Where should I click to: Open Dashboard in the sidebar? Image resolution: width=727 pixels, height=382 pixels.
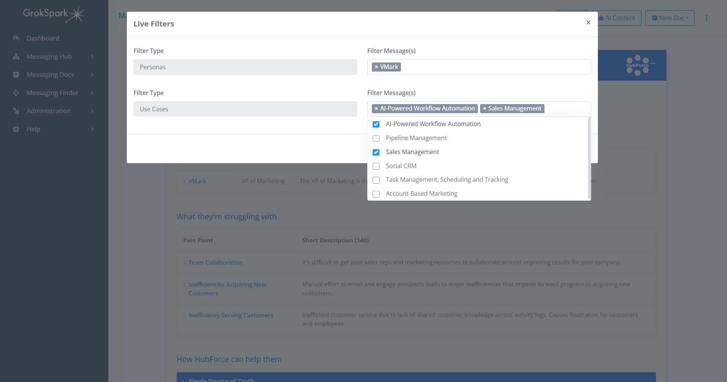pyautogui.click(x=43, y=38)
